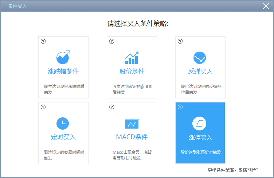
Task: Open help for the 涨跌幅条件 card
Action: point(43,41)
